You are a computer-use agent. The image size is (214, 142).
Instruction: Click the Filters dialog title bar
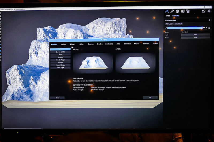(x=104, y=40)
